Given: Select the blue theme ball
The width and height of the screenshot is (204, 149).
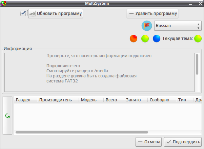Looking at the screenshot, I should (156, 39).
